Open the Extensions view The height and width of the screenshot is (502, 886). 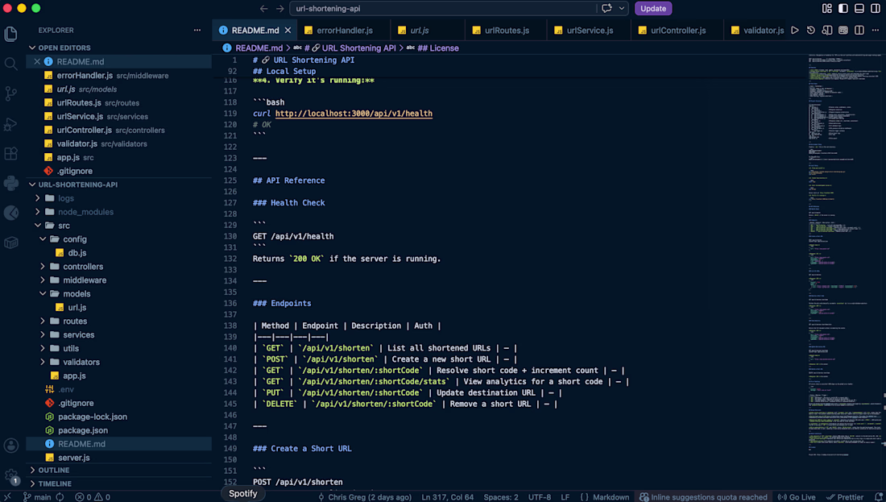[10, 154]
